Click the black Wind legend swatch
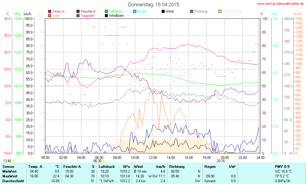This screenshot has height=184, width=306. (163, 11)
